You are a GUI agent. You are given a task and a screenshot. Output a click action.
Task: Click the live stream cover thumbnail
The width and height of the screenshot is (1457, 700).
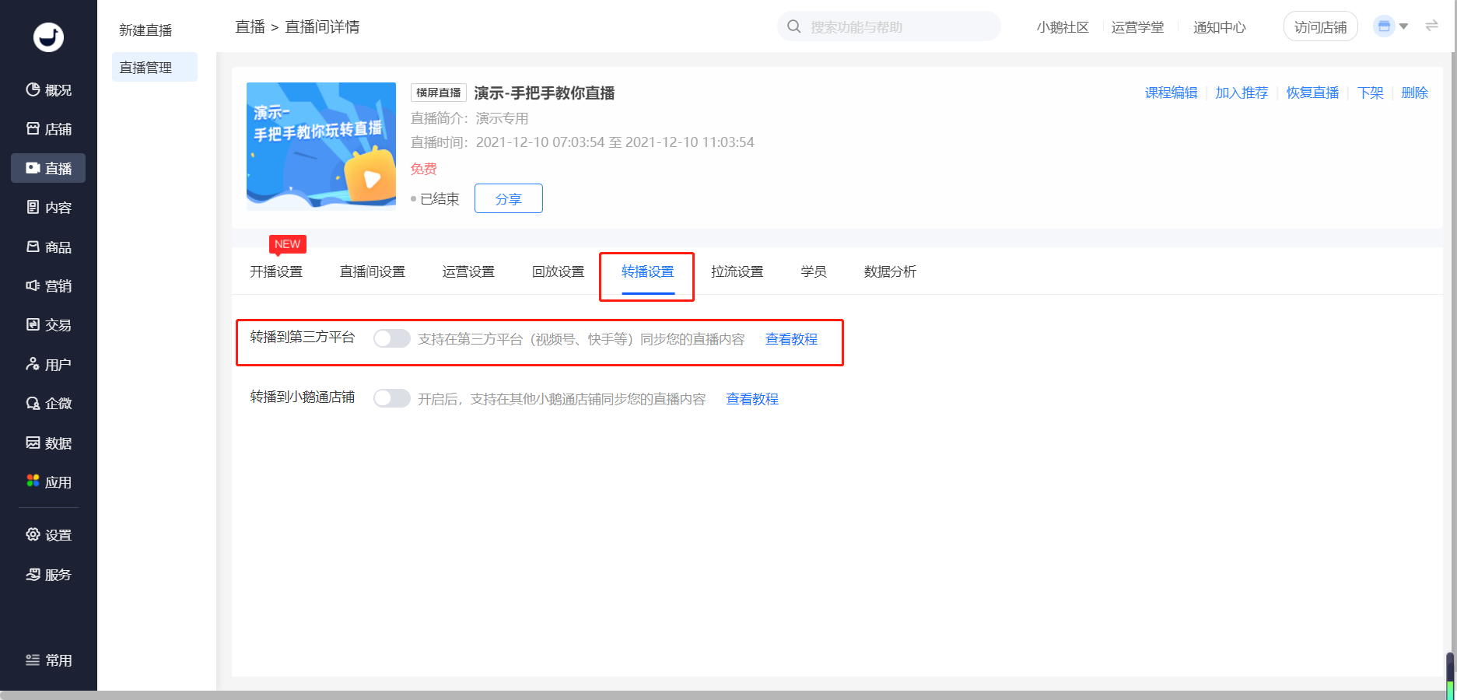321,146
